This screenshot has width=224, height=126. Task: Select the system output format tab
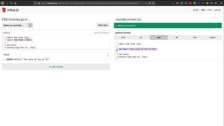click(212, 37)
